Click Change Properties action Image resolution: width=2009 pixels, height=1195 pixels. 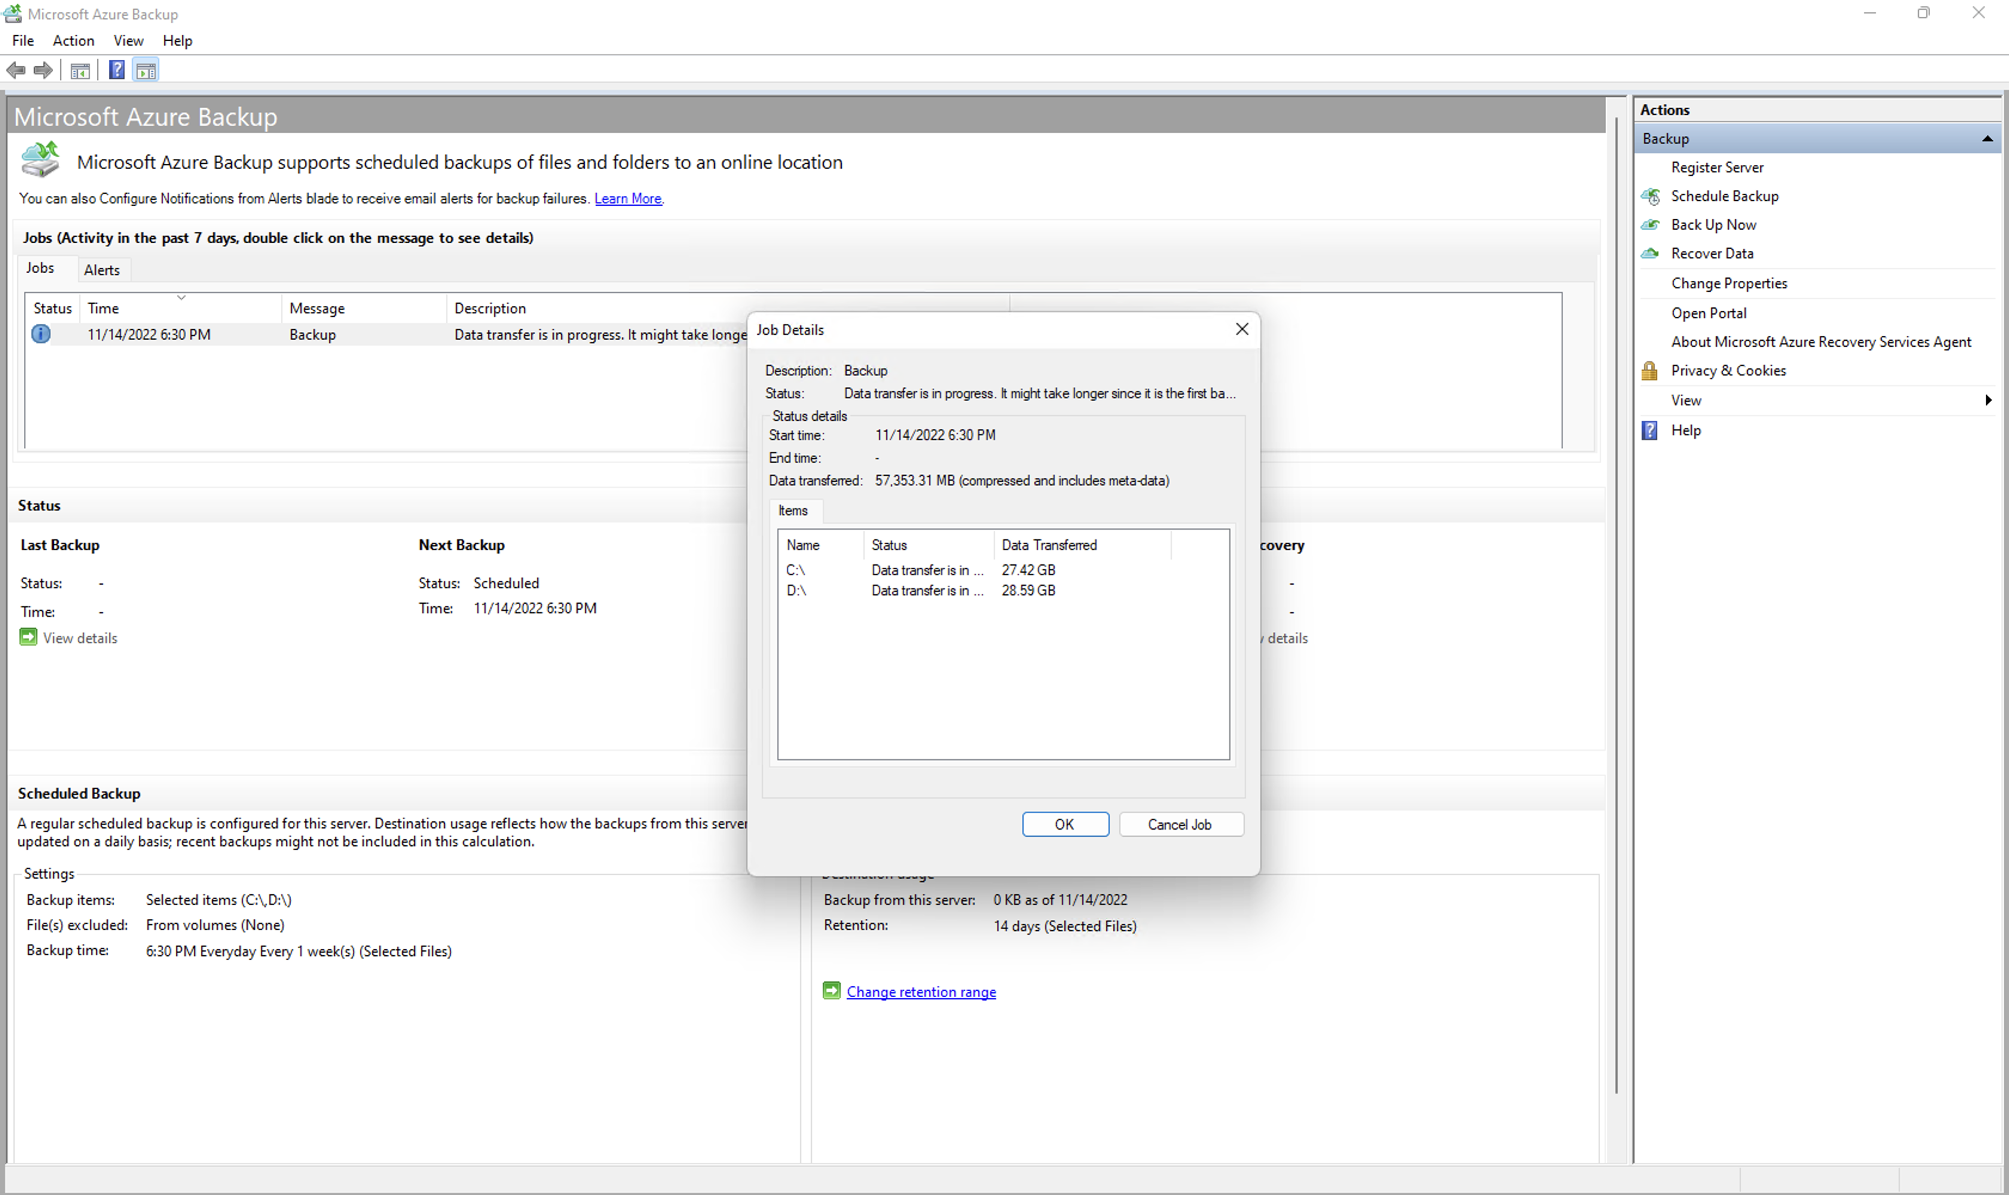tap(1729, 283)
